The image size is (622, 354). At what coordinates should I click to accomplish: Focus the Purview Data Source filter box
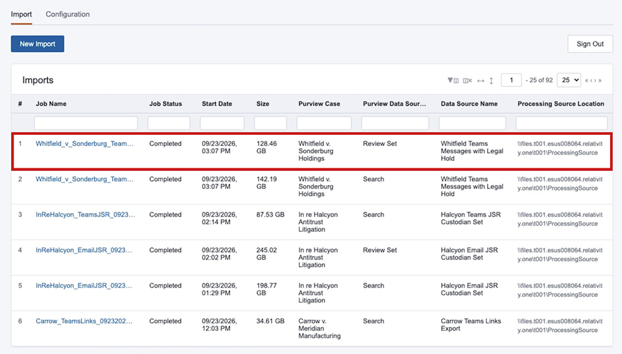coord(395,123)
